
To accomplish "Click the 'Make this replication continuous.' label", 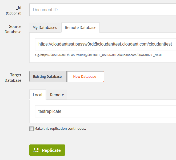I will coord(60,129).
